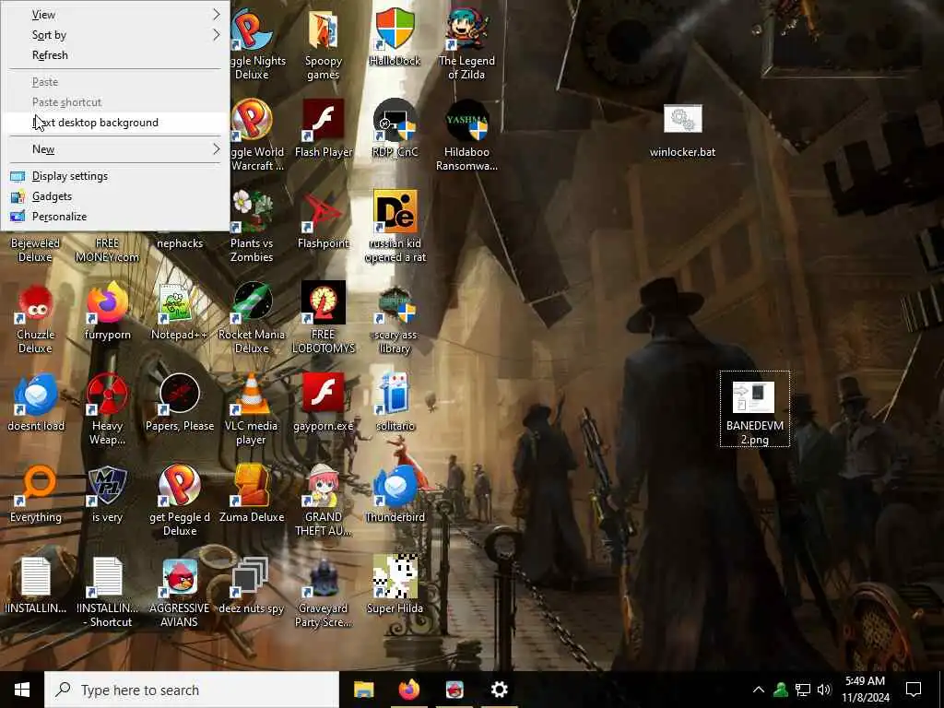Select The Legend of Zilda shortcut
The image size is (944, 708).
466,29
